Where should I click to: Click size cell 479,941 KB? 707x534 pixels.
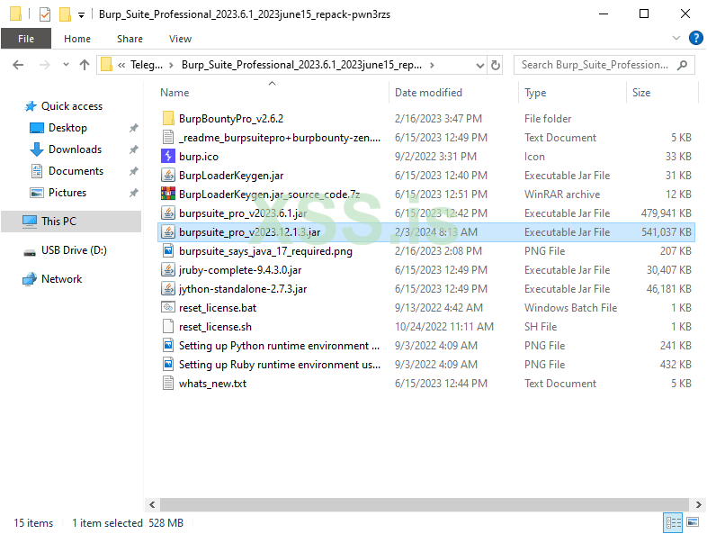[666, 213]
